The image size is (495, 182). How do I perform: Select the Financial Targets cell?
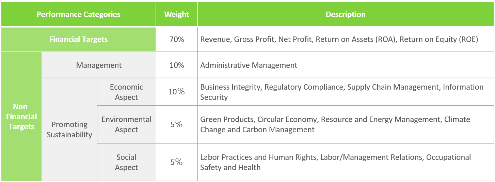pyautogui.click(x=78, y=39)
